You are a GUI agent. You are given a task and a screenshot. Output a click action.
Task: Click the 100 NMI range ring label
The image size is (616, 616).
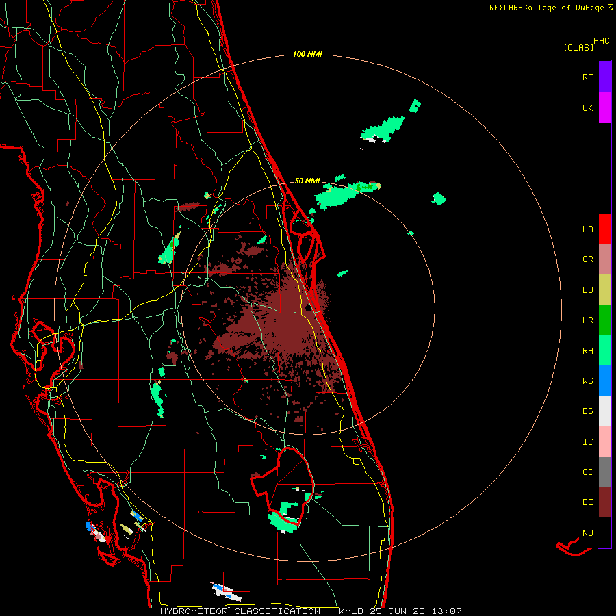click(x=307, y=54)
